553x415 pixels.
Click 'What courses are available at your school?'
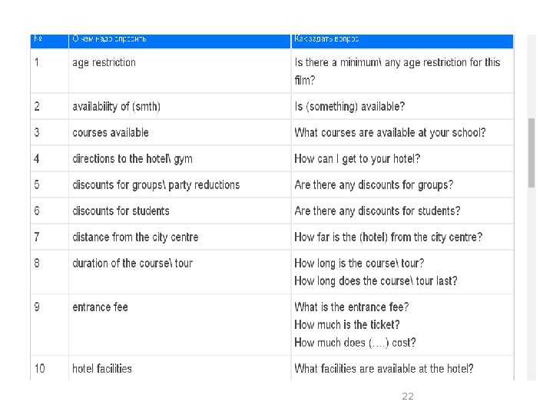389,133
